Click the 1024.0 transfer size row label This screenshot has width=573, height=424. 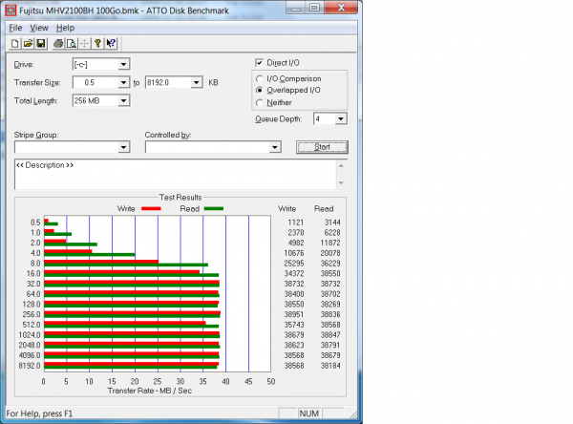click(30, 335)
